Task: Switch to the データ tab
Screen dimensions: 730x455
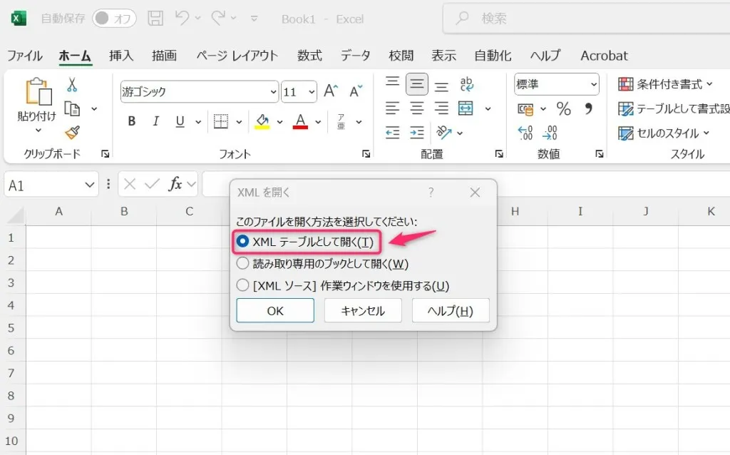Action: coord(355,56)
